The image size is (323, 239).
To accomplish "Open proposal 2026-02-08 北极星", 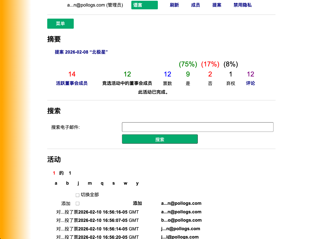I will (81, 52).
